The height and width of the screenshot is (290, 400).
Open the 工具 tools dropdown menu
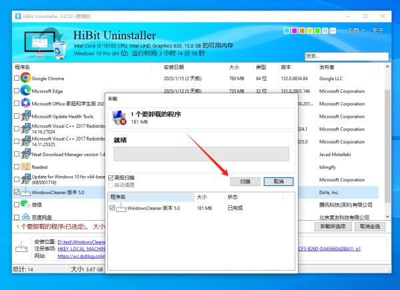(x=355, y=31)
